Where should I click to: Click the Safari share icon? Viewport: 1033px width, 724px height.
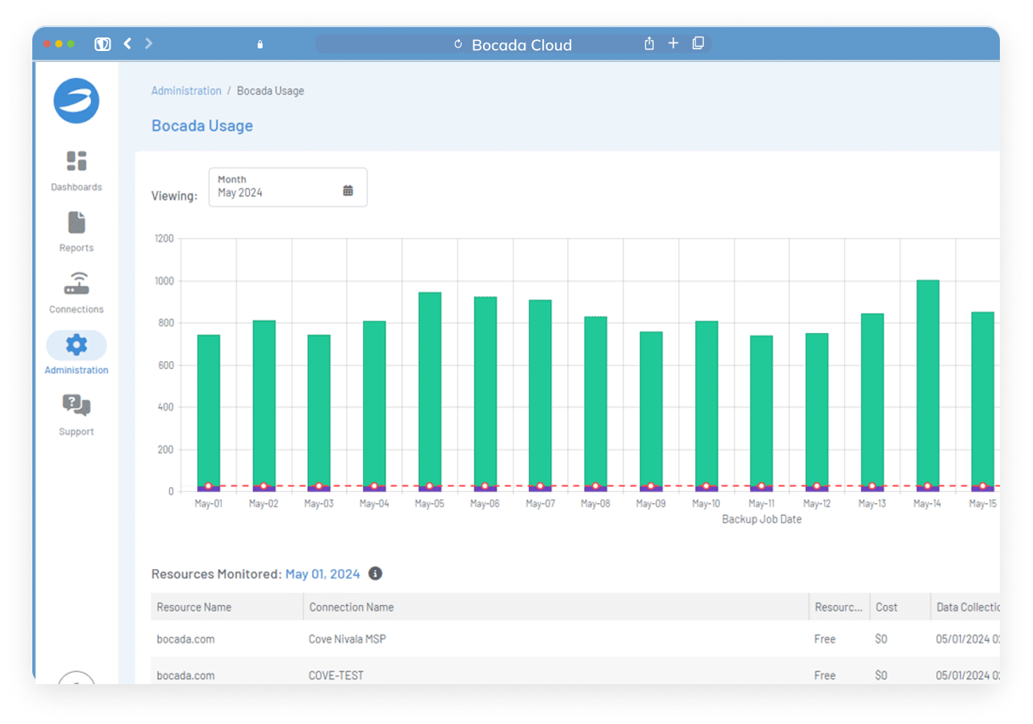click(649, 43)
